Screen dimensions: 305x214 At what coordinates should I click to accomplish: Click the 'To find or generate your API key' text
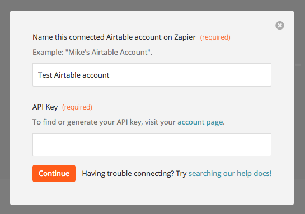coord(87,122)
